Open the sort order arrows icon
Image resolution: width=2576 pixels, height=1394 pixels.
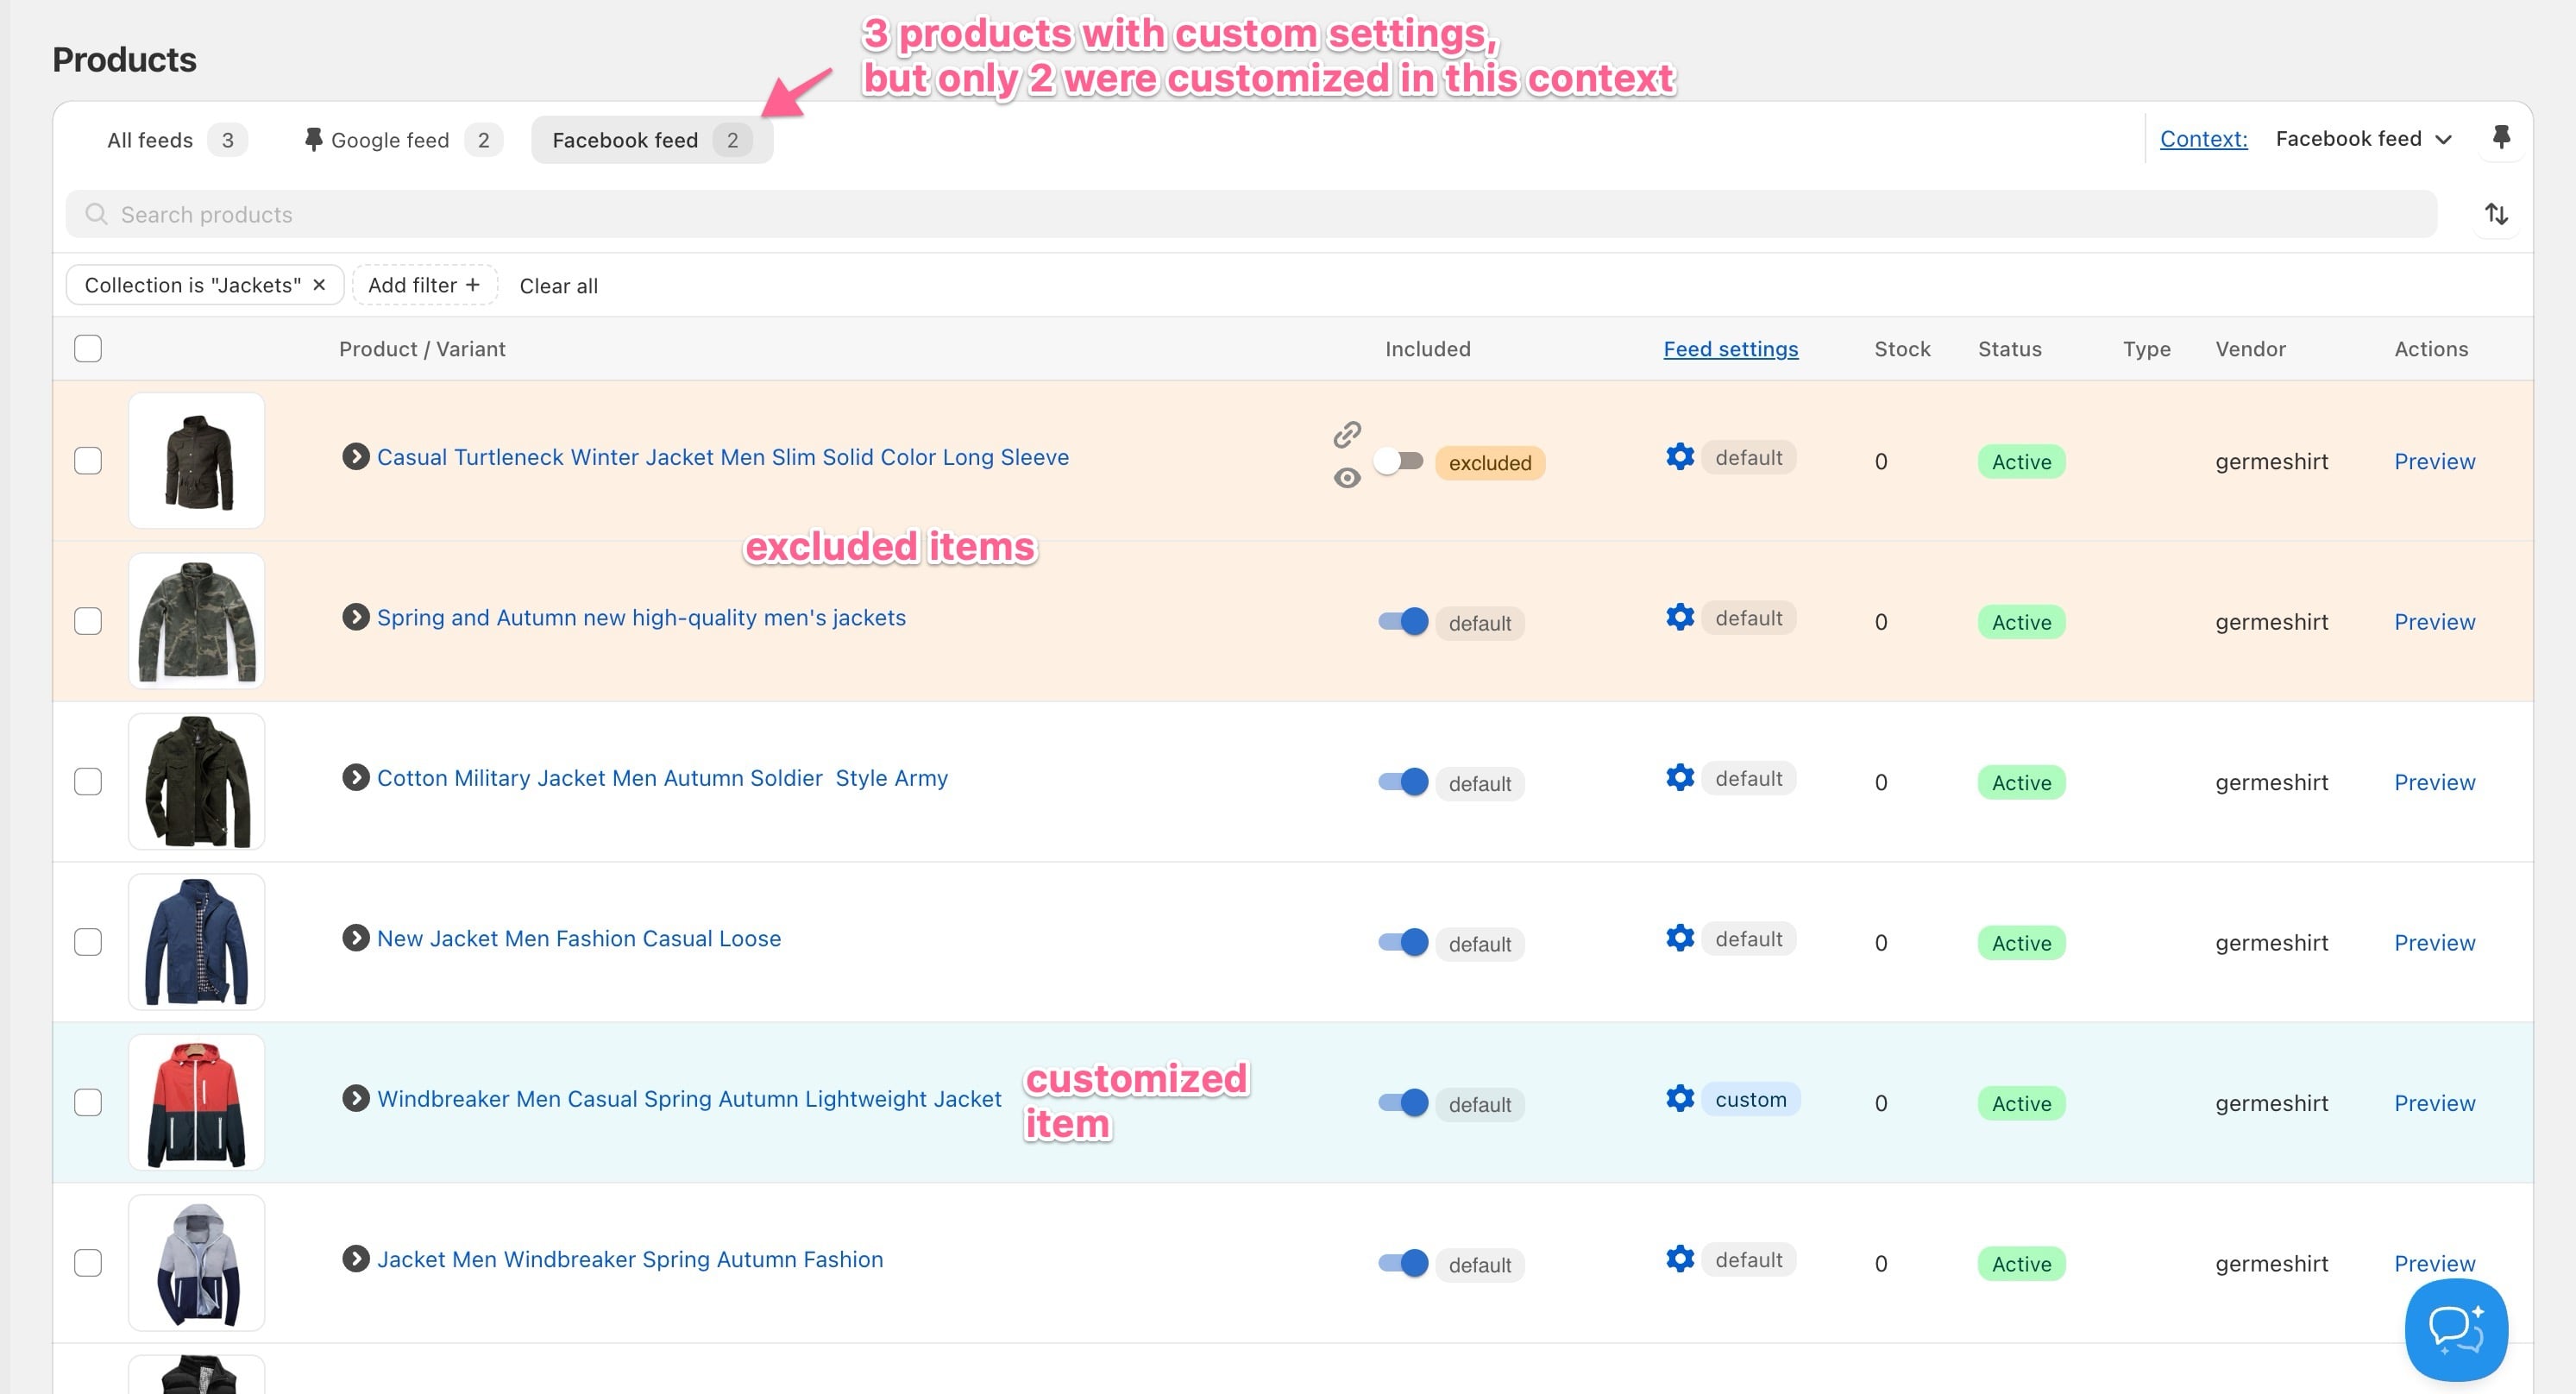(2496, 214)
